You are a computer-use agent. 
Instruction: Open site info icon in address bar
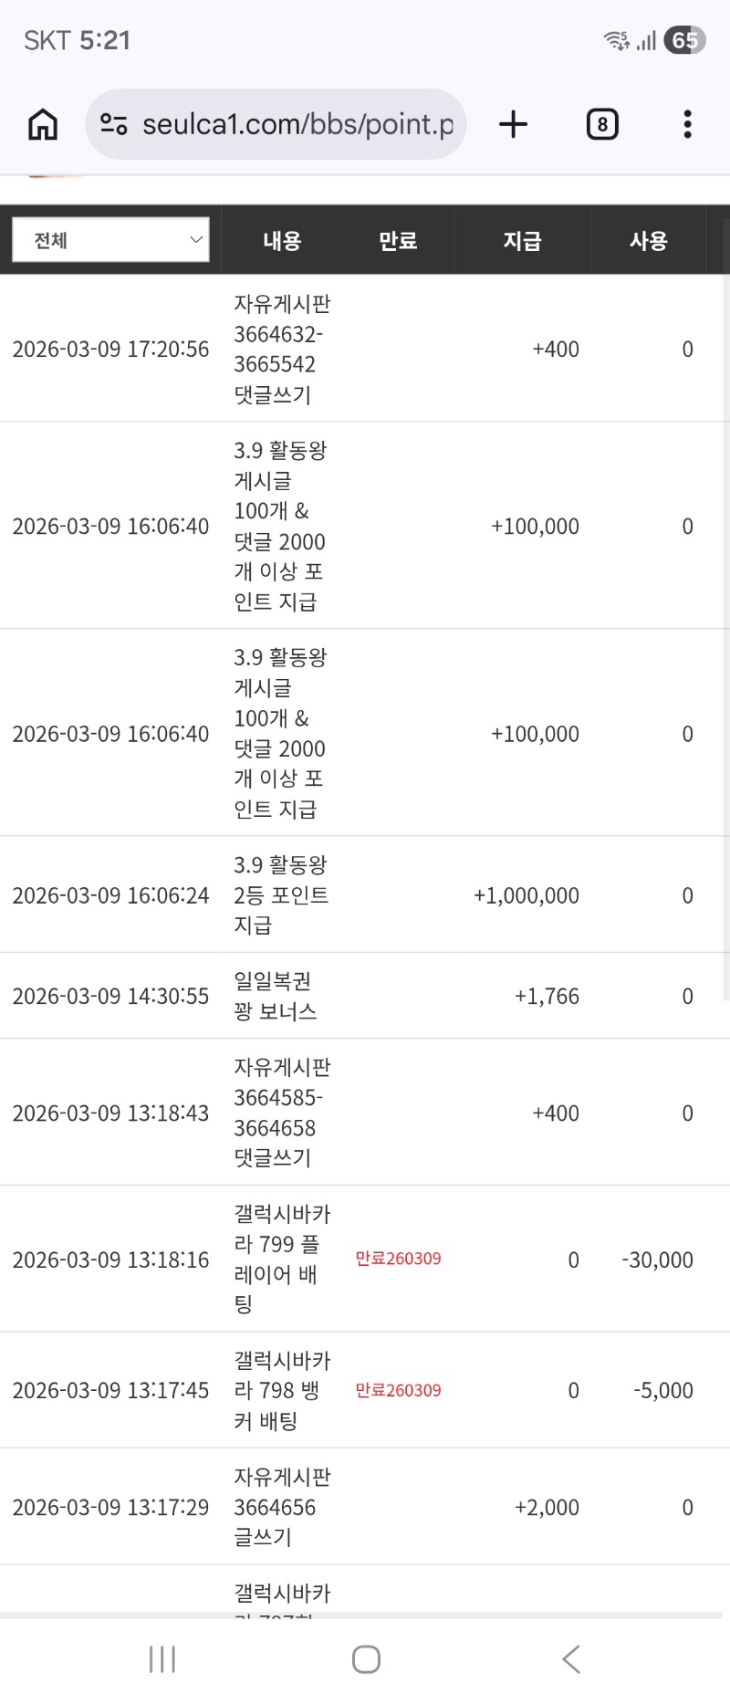click(x=114, y=124)
